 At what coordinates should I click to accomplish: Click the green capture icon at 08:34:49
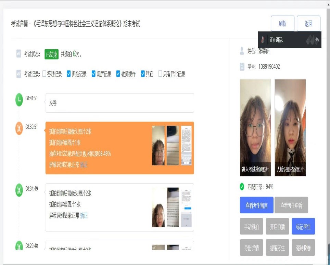click(19, 190)
